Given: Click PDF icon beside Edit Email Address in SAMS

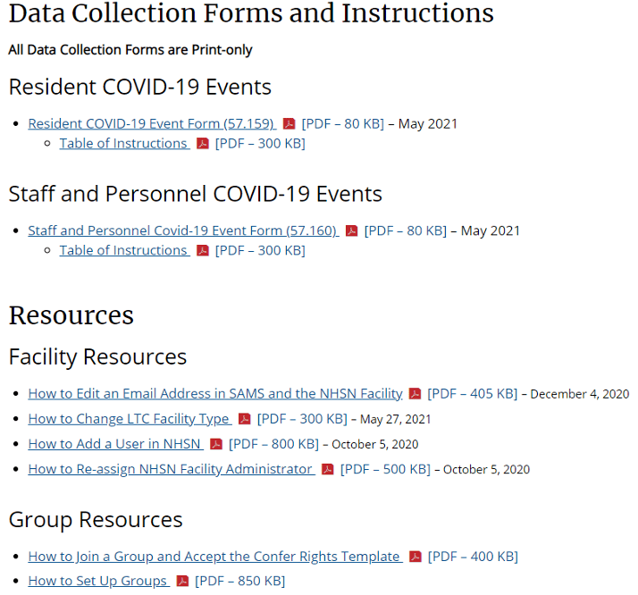Looking at the screenshot, I should click(x=415, y=394).
